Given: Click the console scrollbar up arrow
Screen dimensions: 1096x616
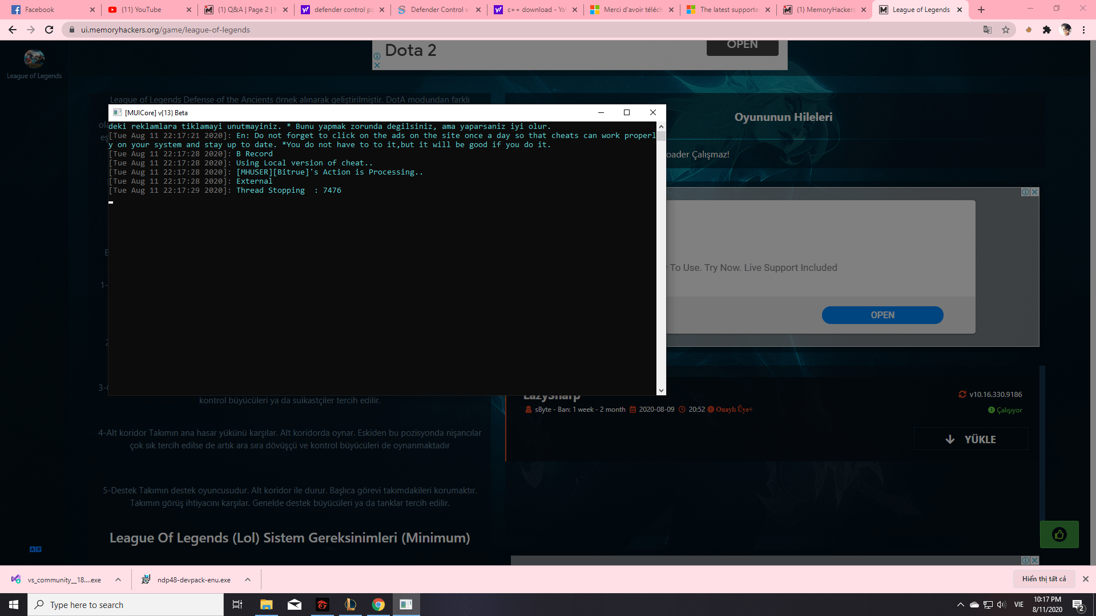Looking at the screenshot, I should (x=661, y=127).
